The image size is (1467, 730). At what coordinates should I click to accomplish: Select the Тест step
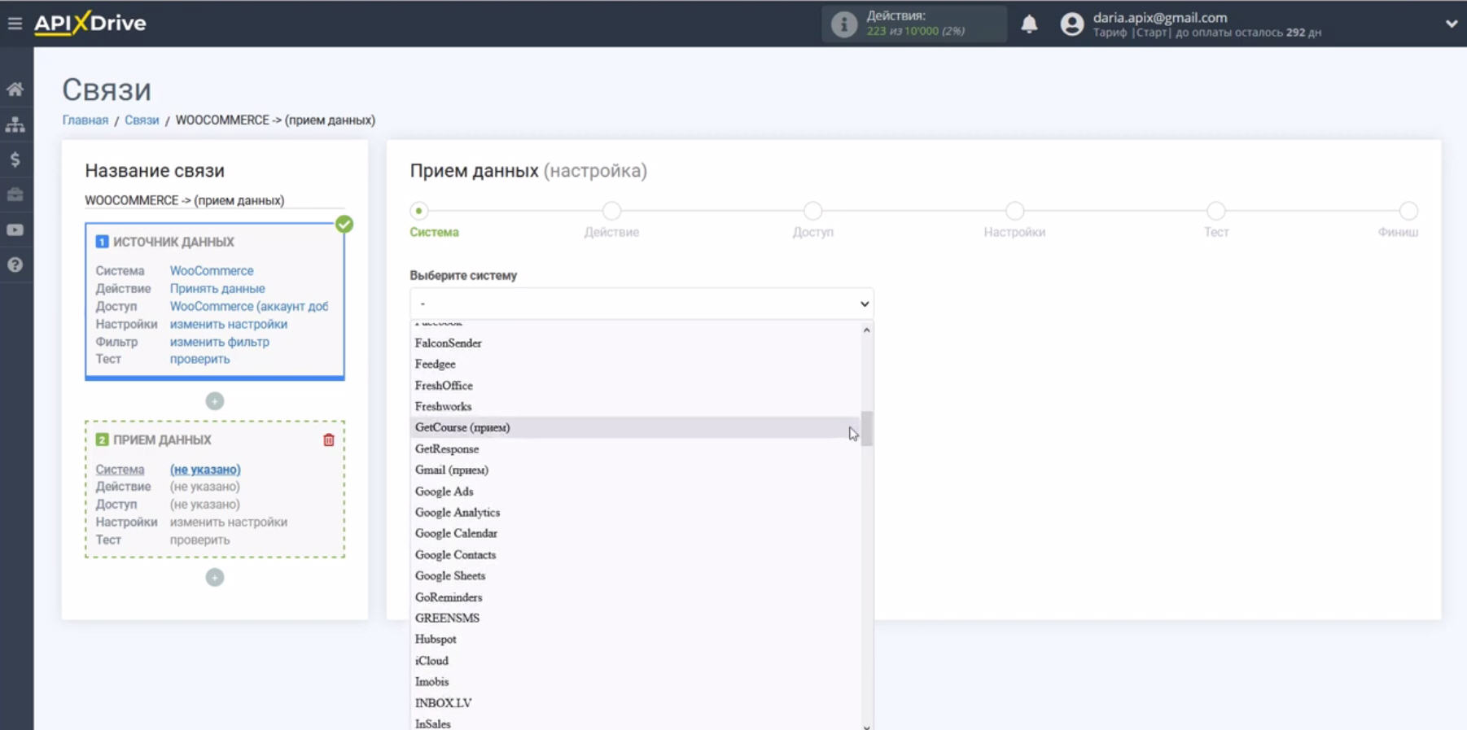coord(1216,212)
